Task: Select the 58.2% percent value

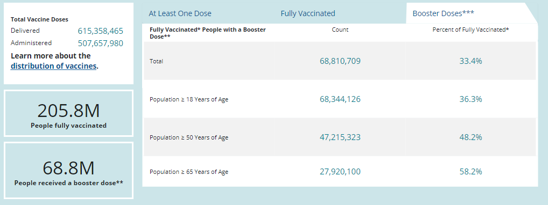Action: (471, 172)
